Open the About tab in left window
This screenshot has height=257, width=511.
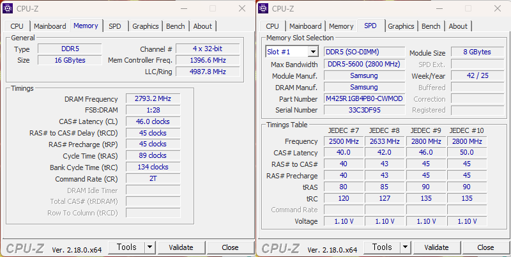pos(202,26)
